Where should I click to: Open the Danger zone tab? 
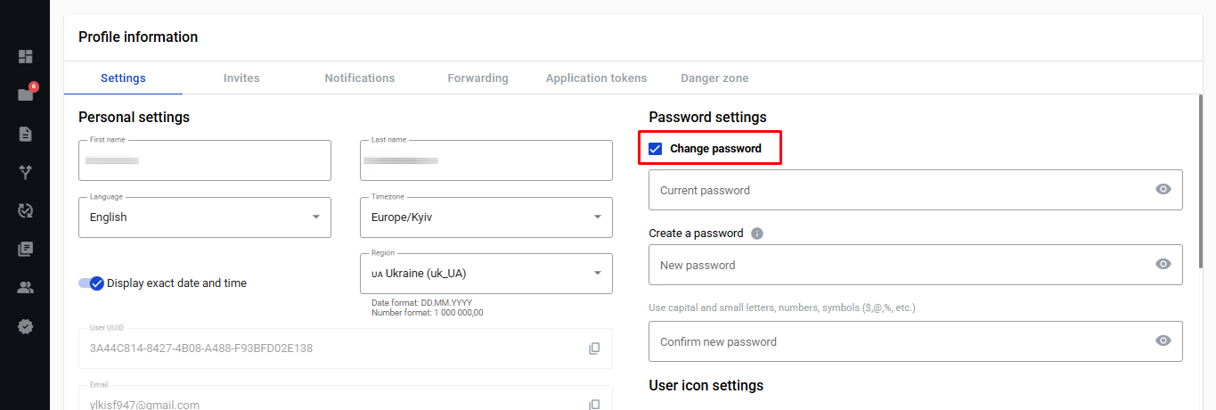(714, 78)
